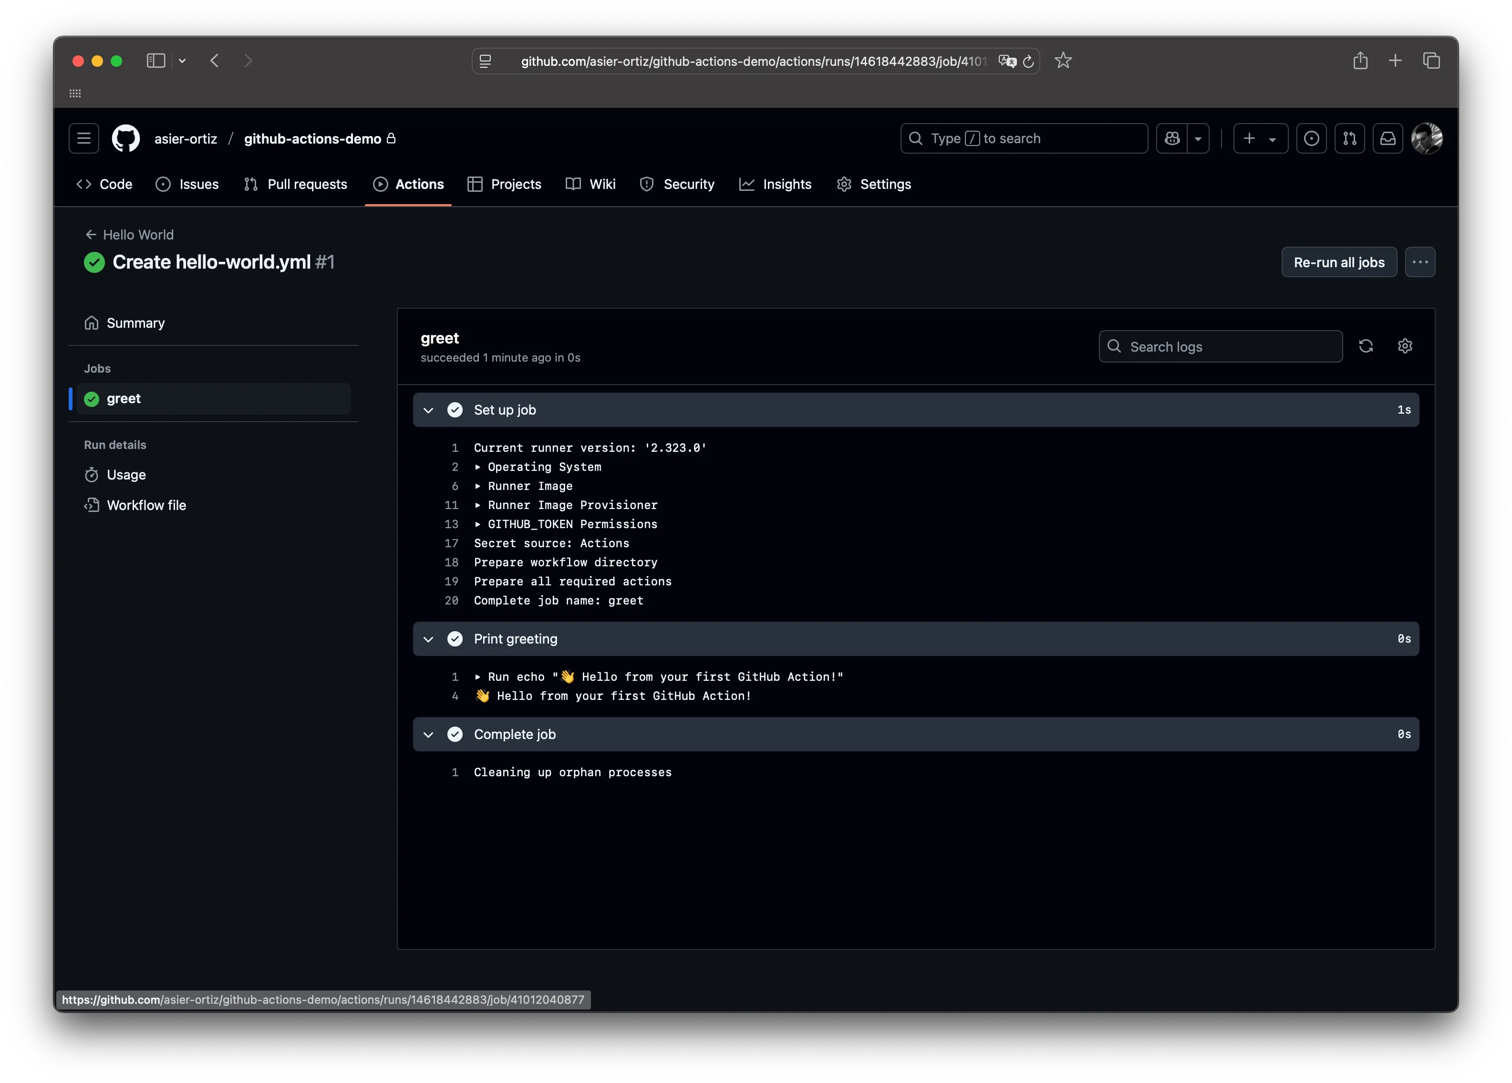Click log line 'Prepare all required actions'
This screenshot has height=1083, width=1512.
pyautogui.click(x=573, y=582)
